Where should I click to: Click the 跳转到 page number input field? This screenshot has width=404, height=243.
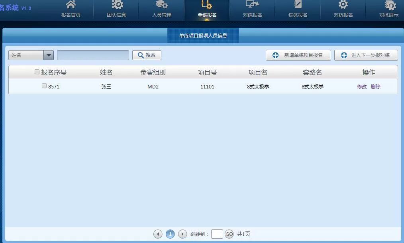coord(217,234)
